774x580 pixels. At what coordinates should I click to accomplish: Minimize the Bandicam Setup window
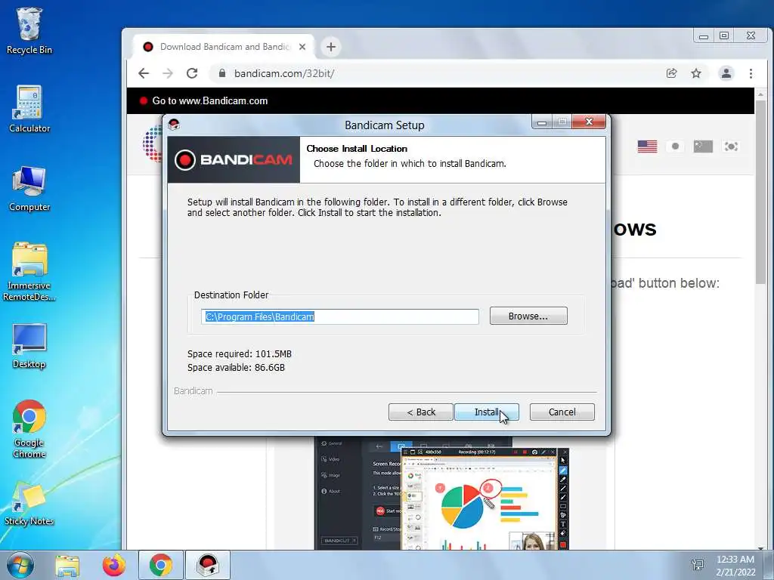542,122
